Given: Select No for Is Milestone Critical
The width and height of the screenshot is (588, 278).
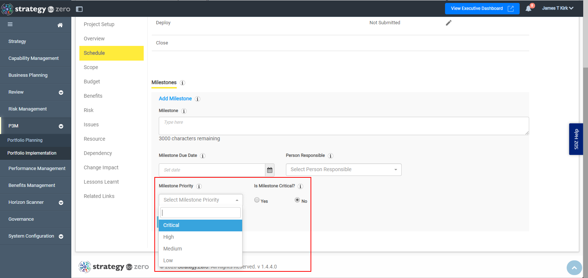Looking at the screenshot, I should point(297,200).
